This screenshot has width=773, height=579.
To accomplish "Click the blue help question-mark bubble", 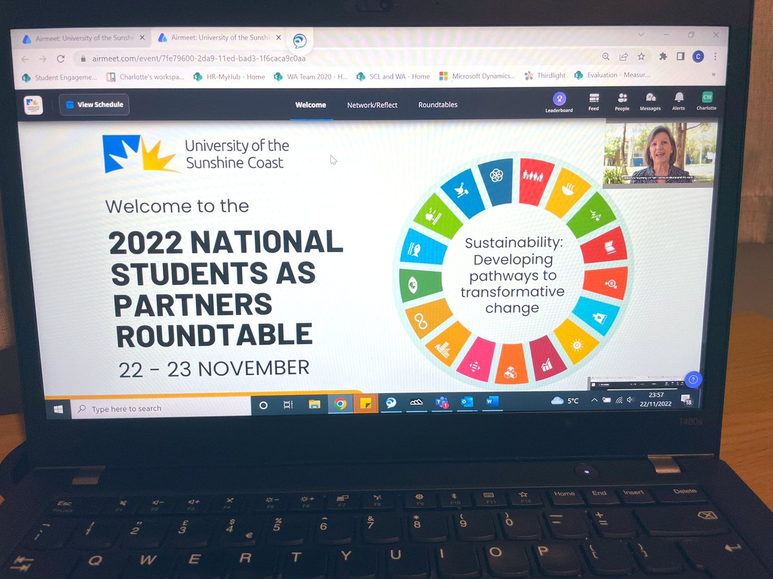I will point(692,379).
